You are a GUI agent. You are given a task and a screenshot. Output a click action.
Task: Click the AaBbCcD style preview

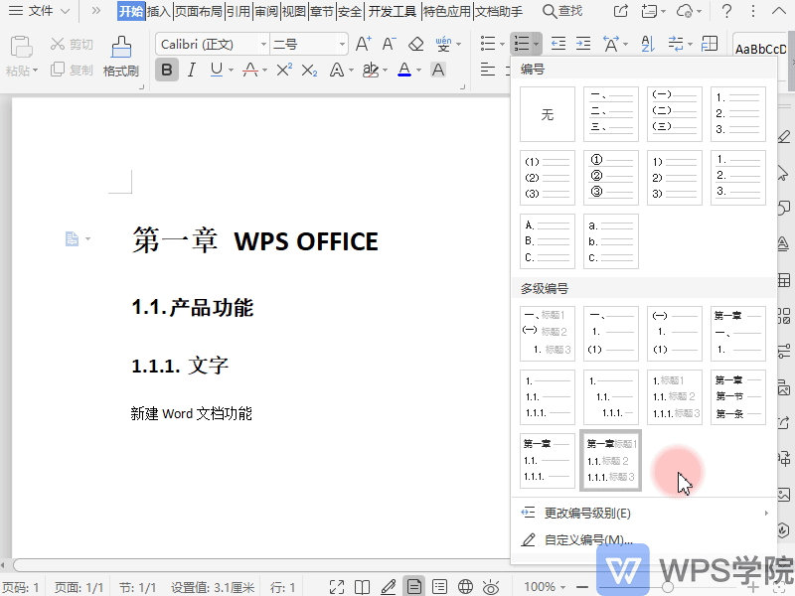point(760,49)
